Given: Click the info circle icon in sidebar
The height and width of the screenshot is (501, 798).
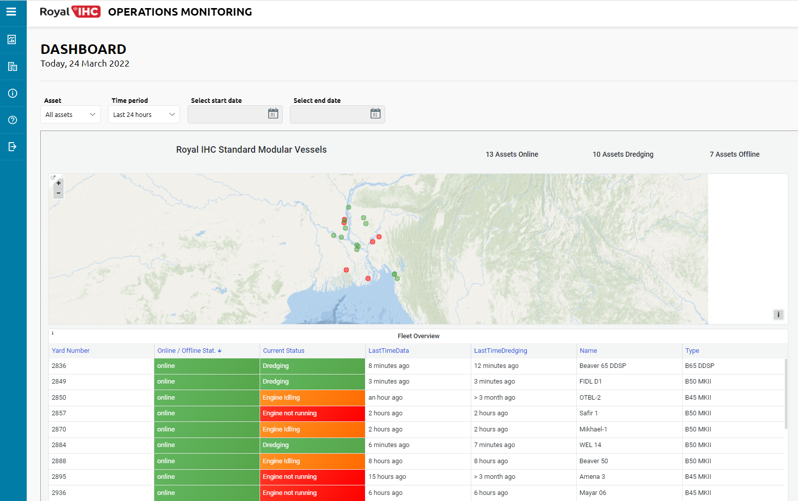Looking at the screenshot, I should (x=13, y=93).
